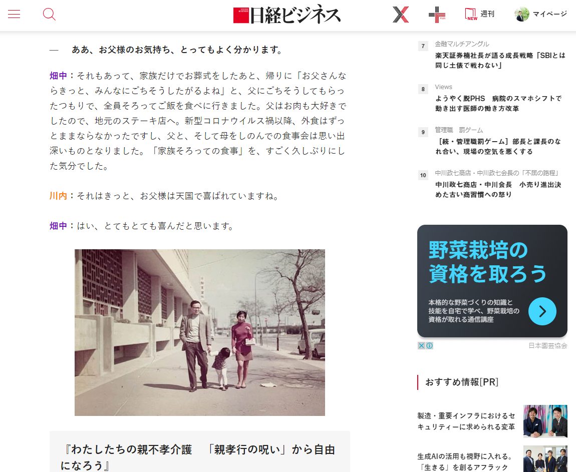The width and height of the screenshot is (576, 472).
Task: Open the search magnifier icon
Action: tap(49, 15)
